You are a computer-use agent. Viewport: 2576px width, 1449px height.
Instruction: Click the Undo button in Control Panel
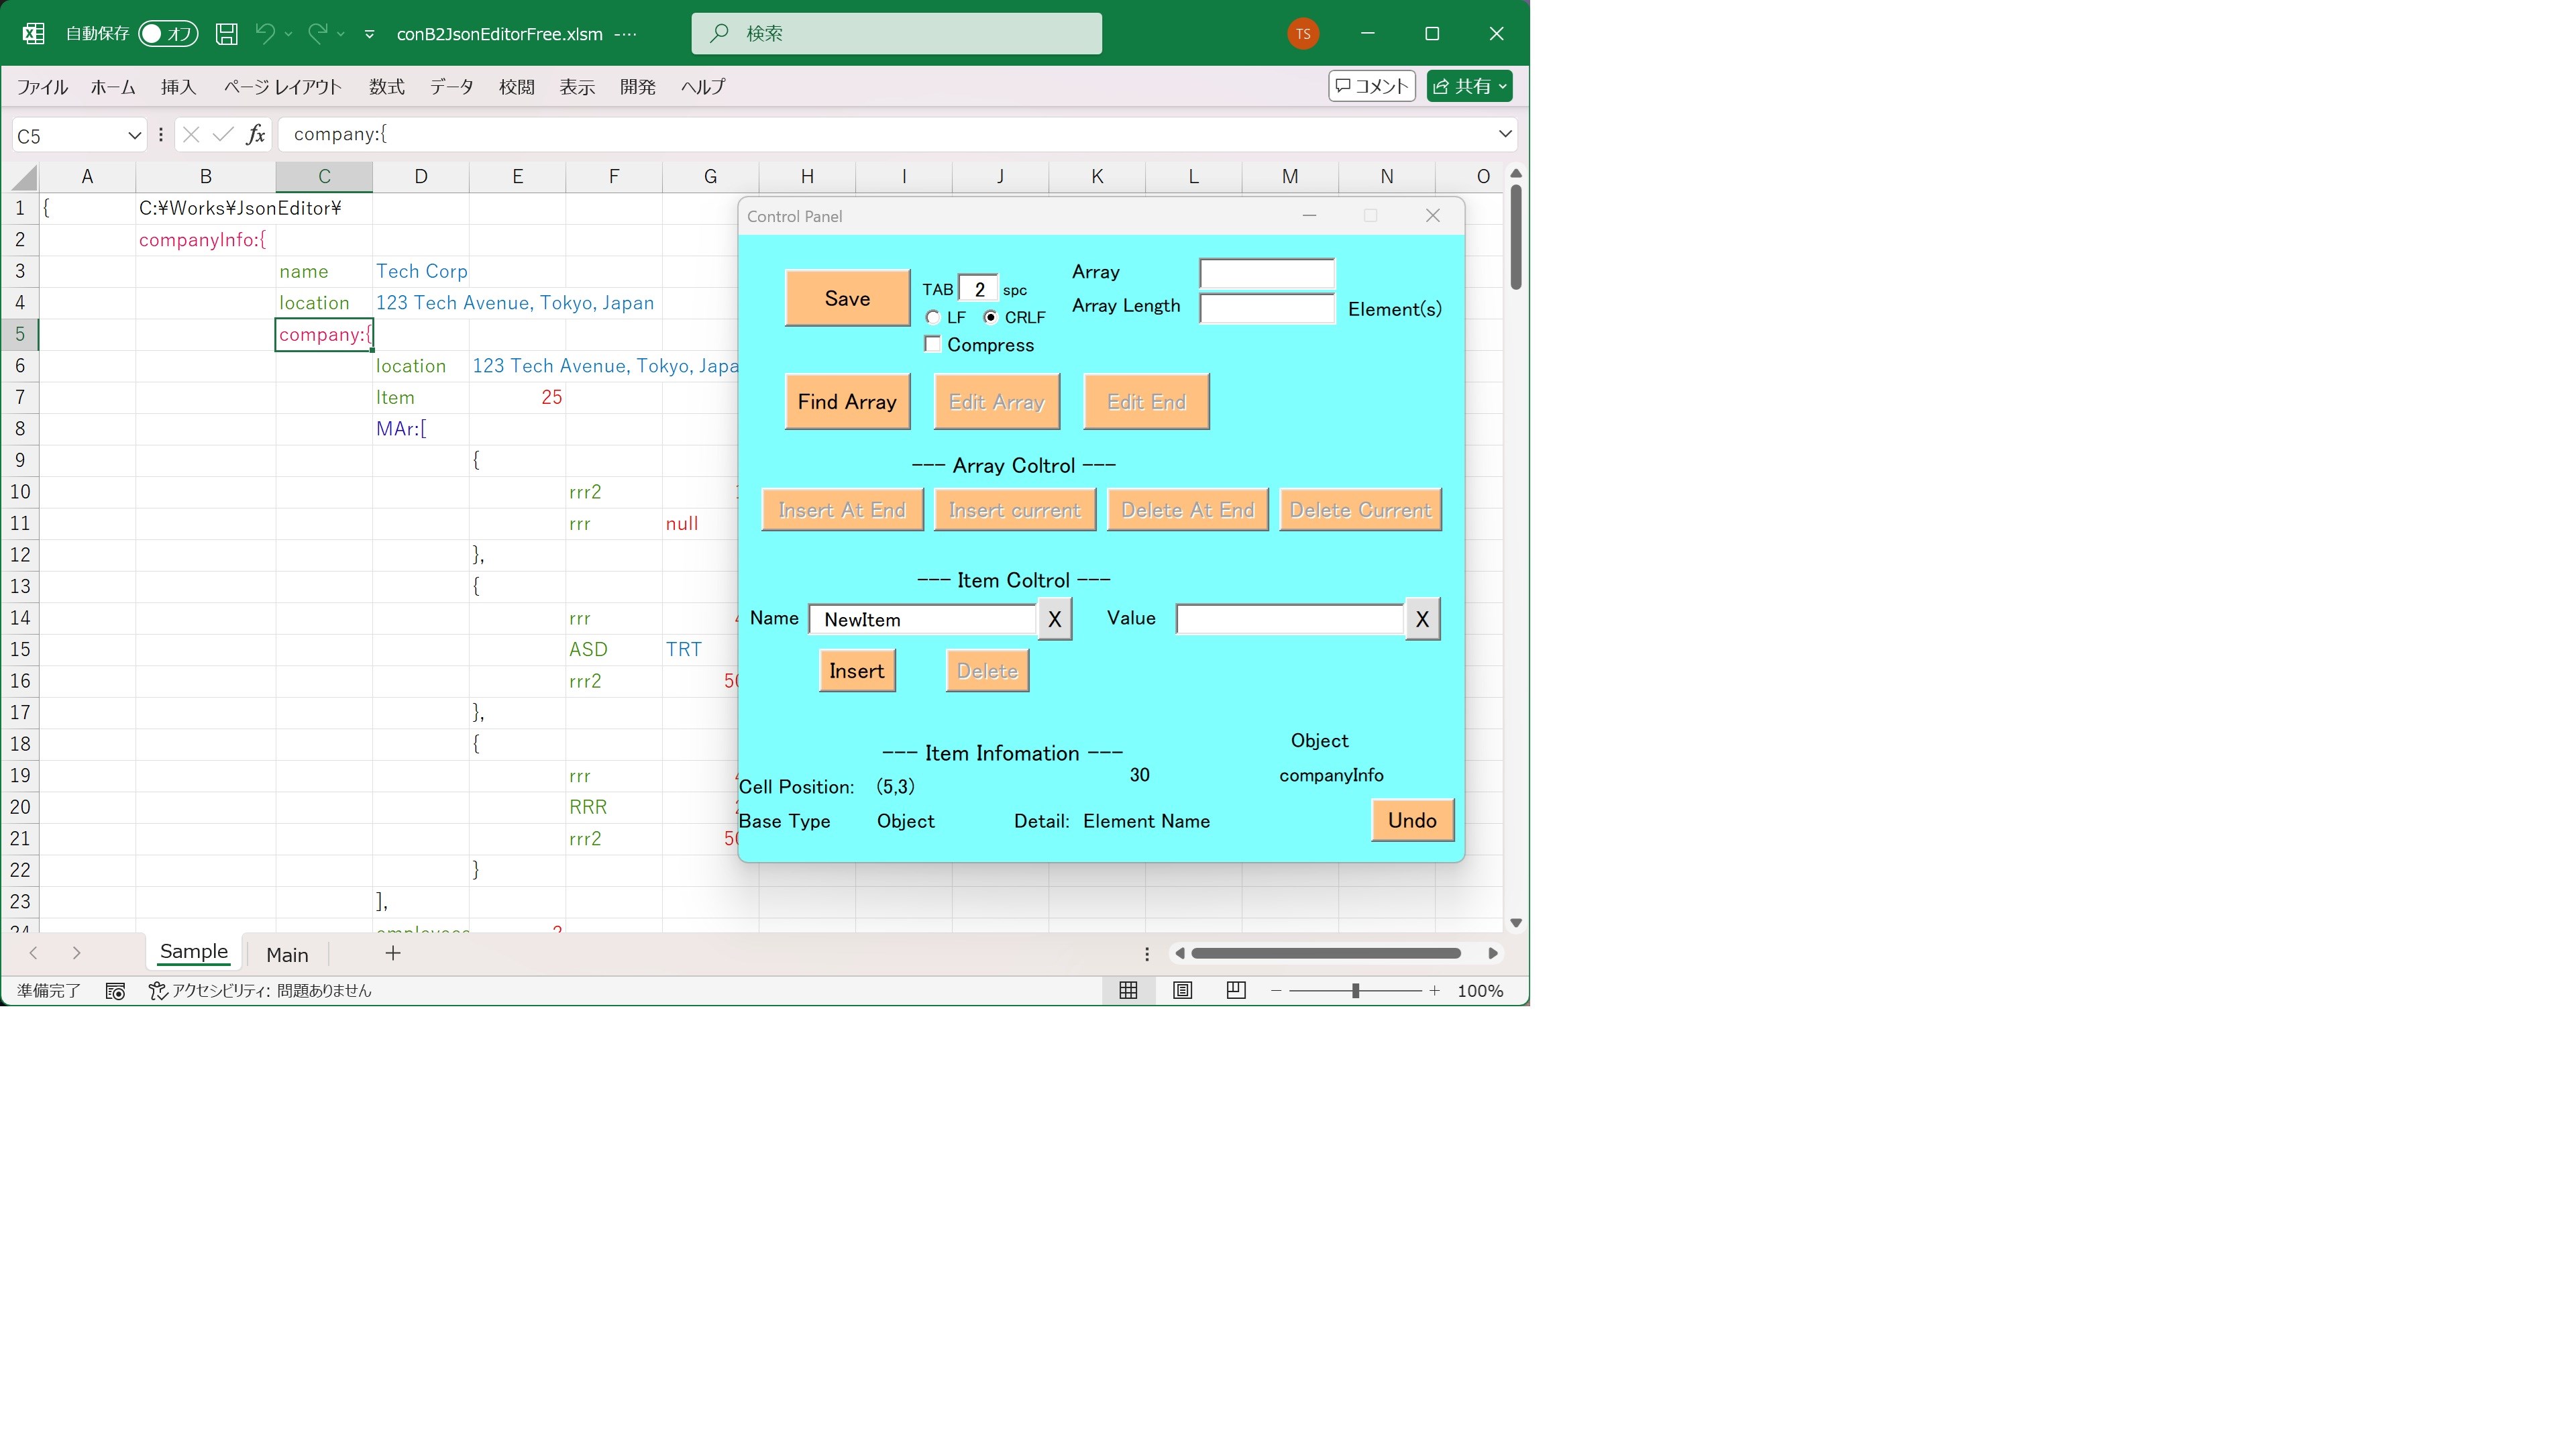click(1411, 820)
